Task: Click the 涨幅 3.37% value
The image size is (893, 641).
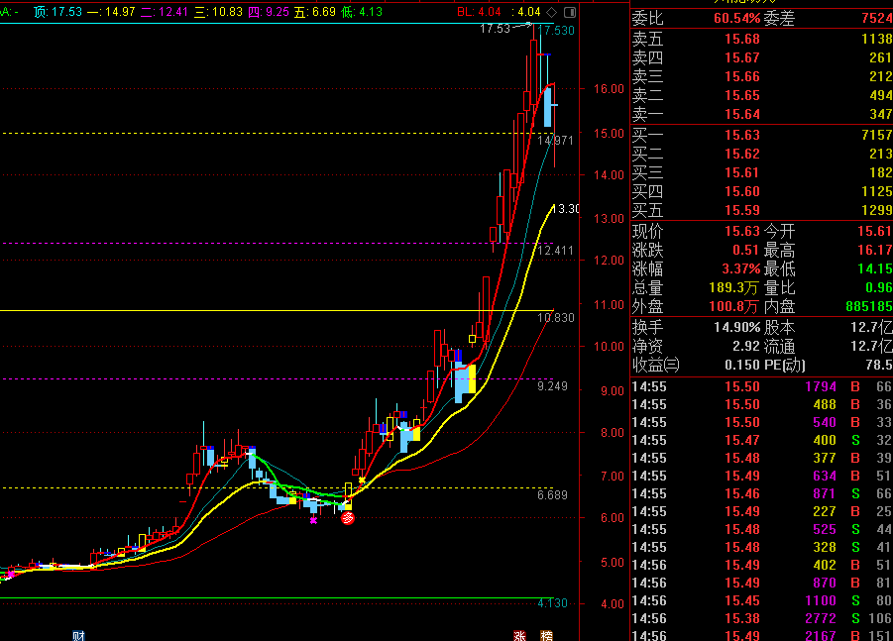Action: coord(741,268)
